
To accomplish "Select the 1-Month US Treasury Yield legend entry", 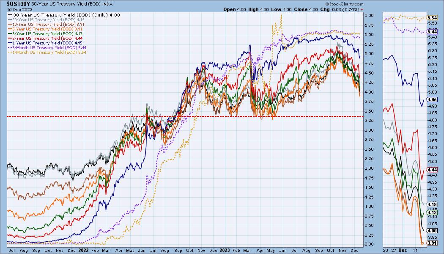I will [47, 52].
